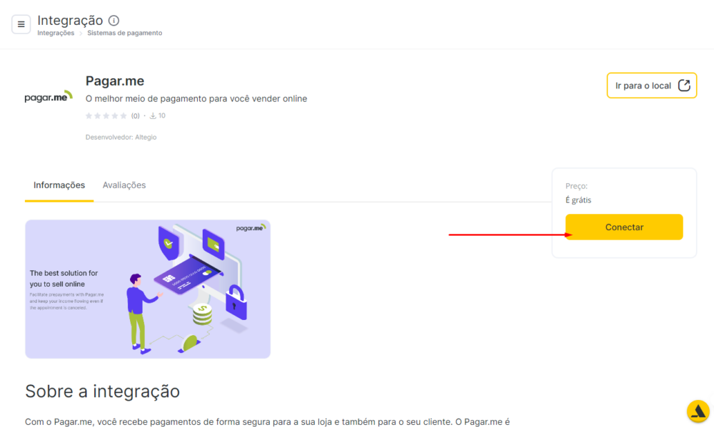Click the Pagar.me title heading
The height and width of the screenshot is (427, 714).
pyautogui.click(x=115, y=81)
